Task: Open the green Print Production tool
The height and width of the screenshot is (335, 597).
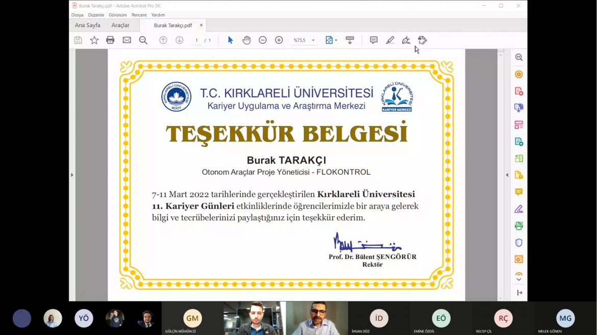Action: pyautogui.click(x=518, y=226)
